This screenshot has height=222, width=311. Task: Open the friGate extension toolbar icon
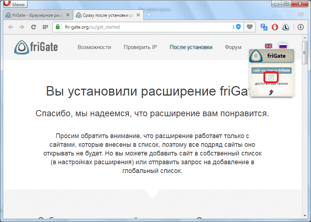(286, 27)
